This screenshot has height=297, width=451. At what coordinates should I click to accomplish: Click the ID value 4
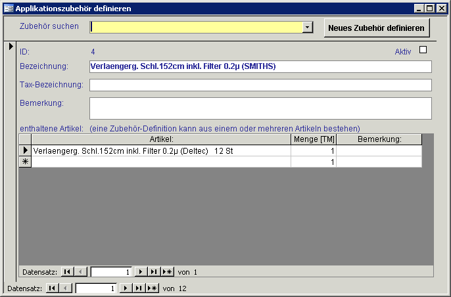click(x=93, y=52)
